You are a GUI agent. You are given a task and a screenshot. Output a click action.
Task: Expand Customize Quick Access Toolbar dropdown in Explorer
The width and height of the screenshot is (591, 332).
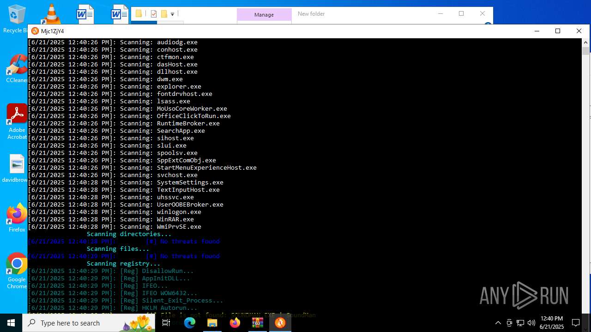pyautogui.click(x=172, y=14)
